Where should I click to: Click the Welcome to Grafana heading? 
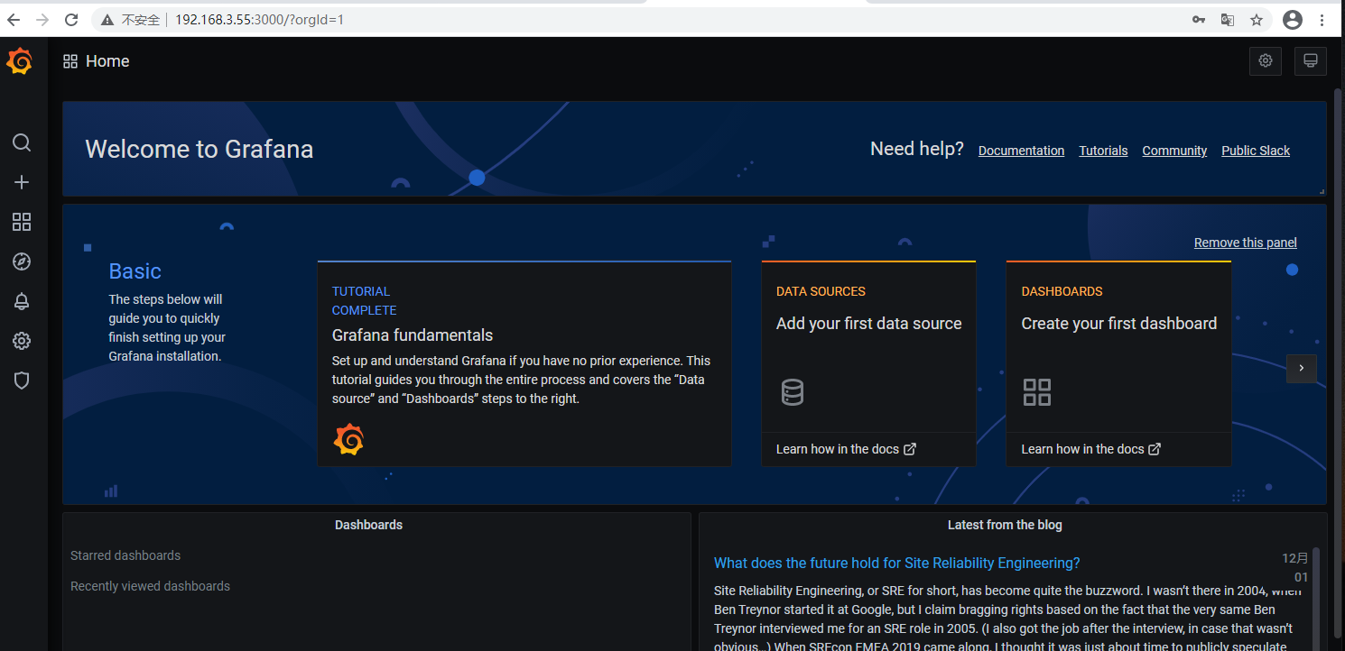click(x=199, y=149)
